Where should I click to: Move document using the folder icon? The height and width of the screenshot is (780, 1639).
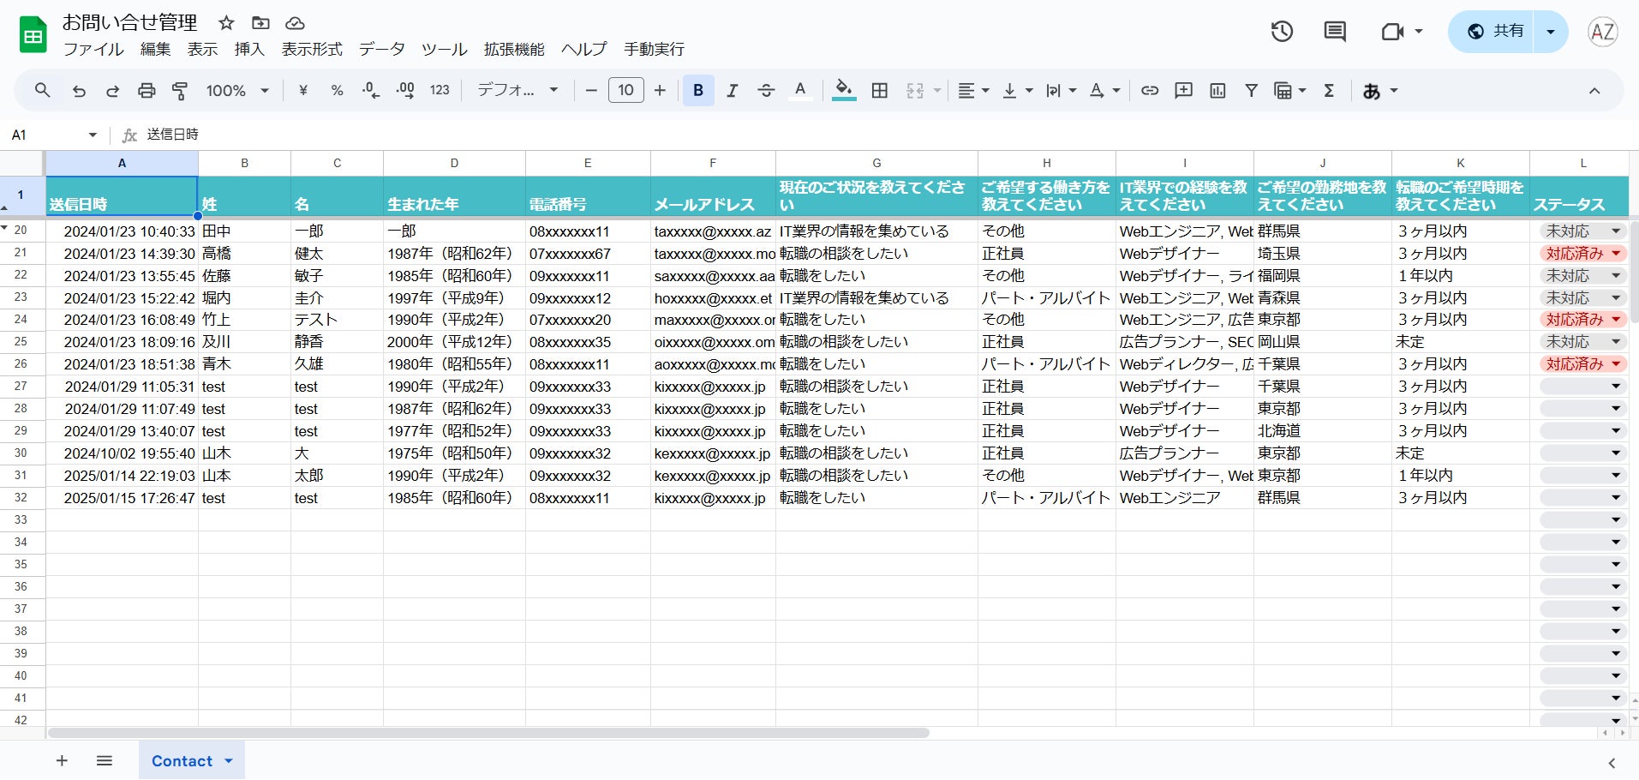pyautogui.click(x=260, y=23)
